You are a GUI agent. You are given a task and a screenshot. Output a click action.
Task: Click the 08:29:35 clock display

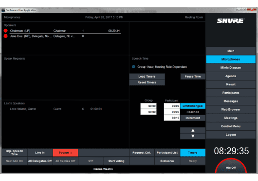tap(231, 151)
